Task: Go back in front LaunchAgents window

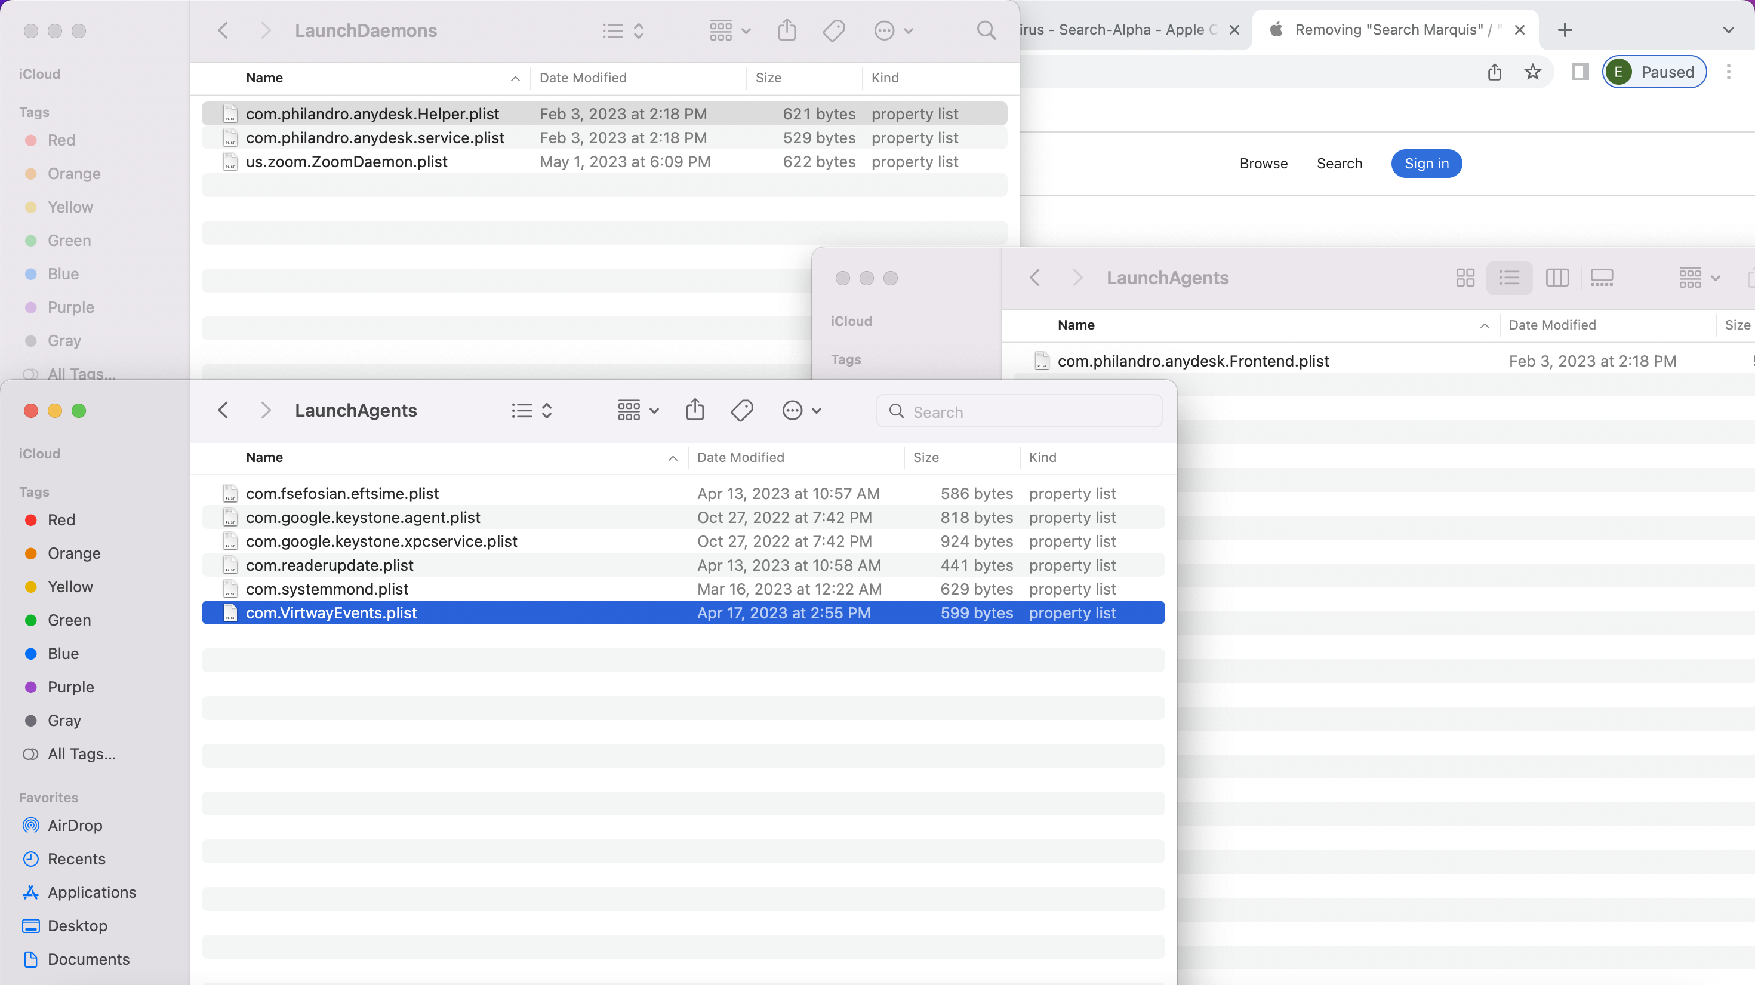Action: (223, 410)
